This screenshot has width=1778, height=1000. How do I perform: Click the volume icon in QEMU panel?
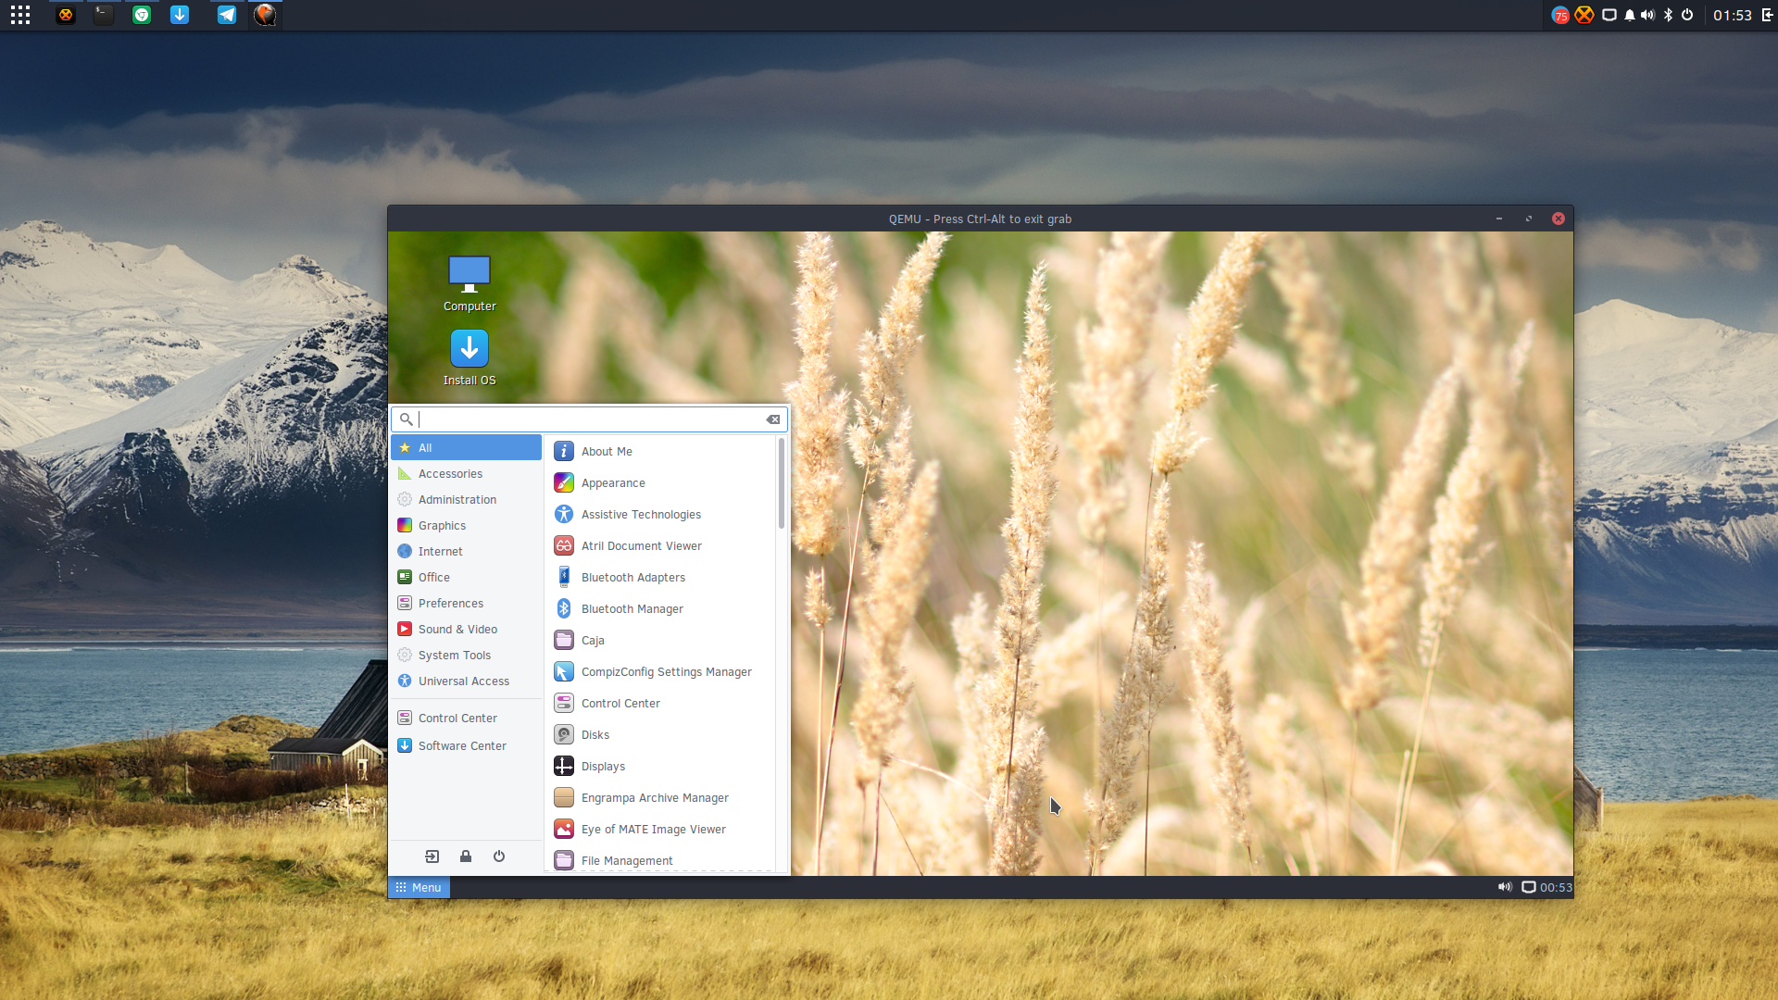[1505, 887]
